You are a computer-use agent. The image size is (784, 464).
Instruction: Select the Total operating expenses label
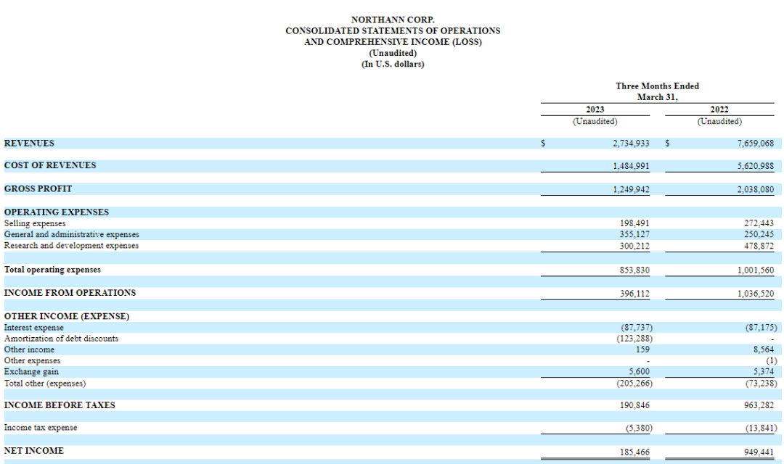52,270
